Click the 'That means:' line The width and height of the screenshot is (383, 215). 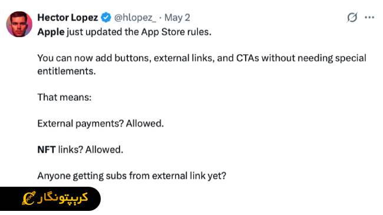(64, 97)
